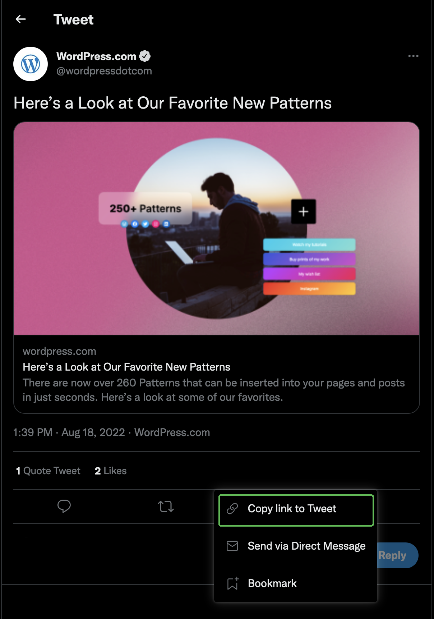Image resolution: width=434 pixels, height=619 pixels.
Task: Open the 1 Quote Tweet list
Action: click(x=48, y=471)
